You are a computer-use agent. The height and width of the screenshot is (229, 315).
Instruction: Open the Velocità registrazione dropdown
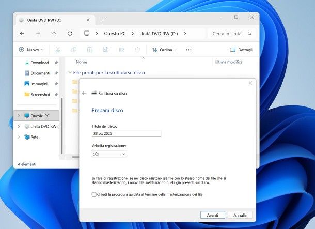point(109,154)
